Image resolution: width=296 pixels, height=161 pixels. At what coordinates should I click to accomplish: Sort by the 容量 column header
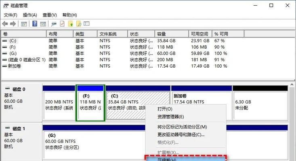click(172, 34)
